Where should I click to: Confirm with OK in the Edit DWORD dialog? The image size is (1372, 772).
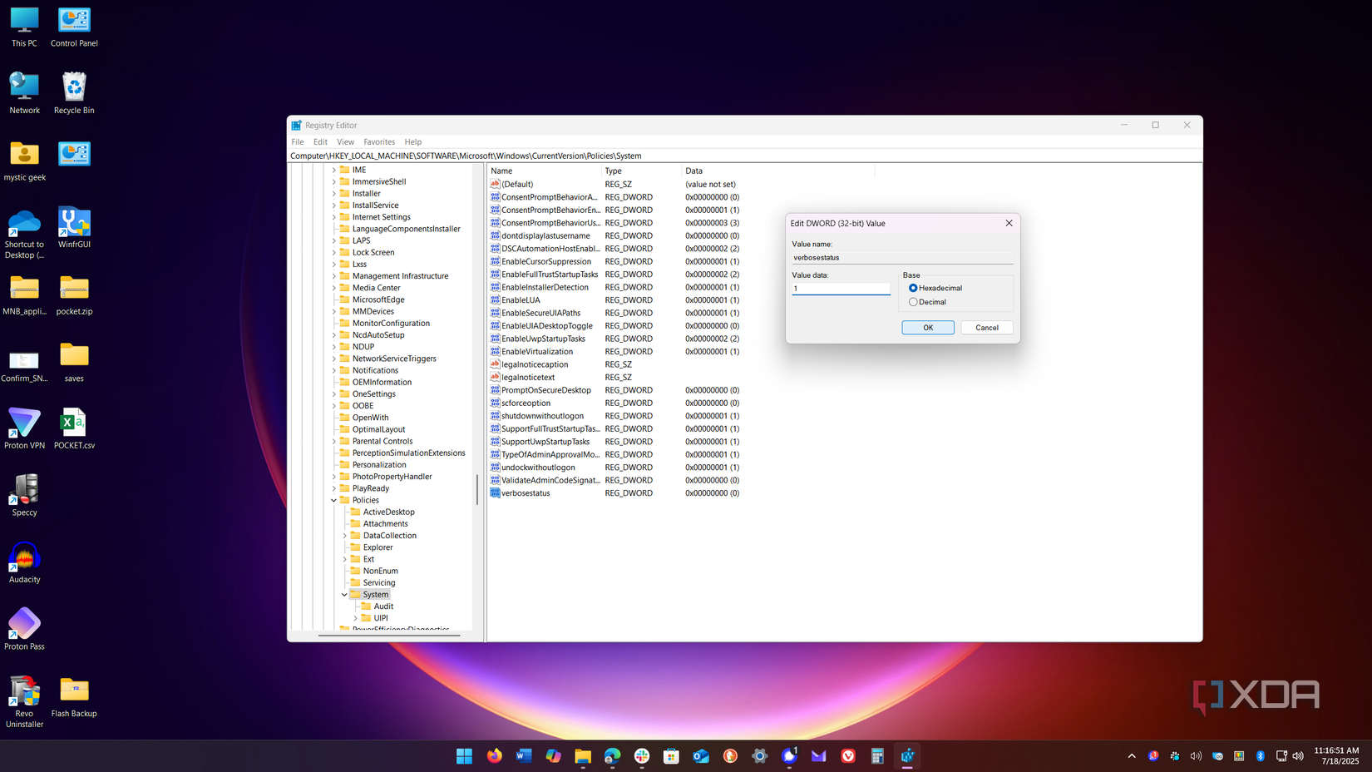[x=927, y=327]
